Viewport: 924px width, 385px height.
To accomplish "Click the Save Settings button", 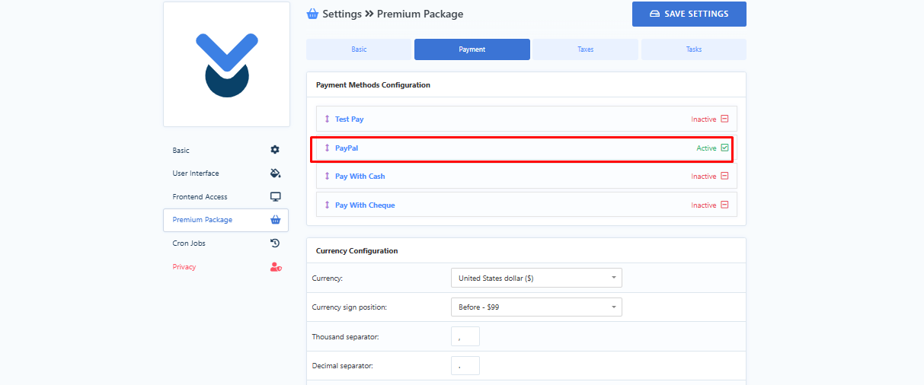I will coord(689,14).
